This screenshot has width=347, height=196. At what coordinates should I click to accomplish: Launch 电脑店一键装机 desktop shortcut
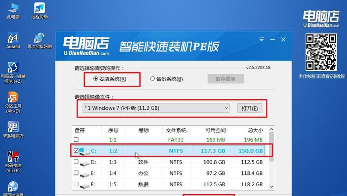point(13,73)
